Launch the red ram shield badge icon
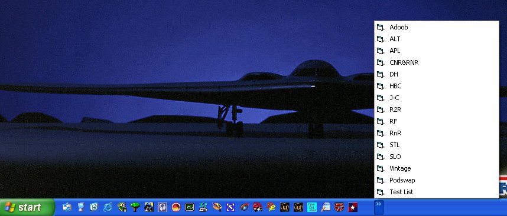This screenshot has width=507, height=216. pyautogui.click(x=339, y=207)
